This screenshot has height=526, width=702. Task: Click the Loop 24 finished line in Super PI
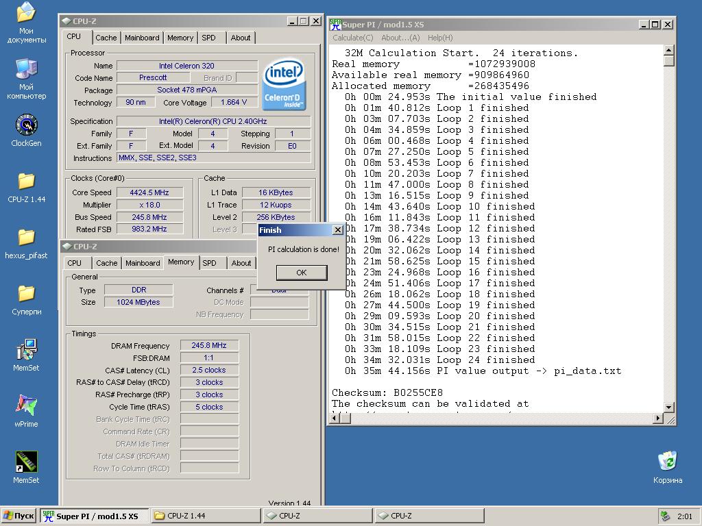(x=439, y=360)
